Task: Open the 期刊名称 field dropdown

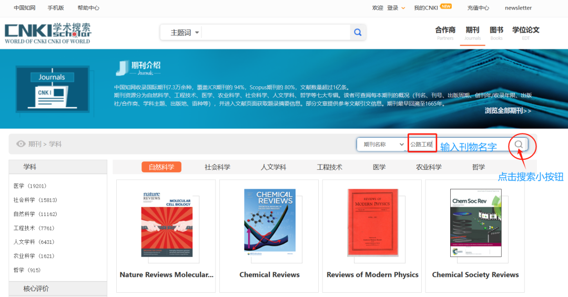Action: pyautogui.click(x=382, y=144)
